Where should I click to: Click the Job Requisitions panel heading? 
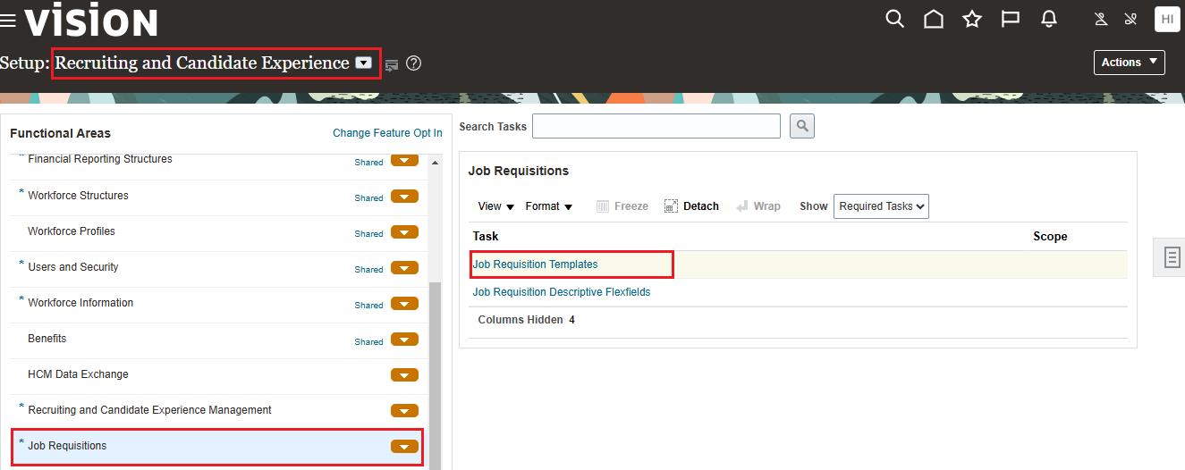point(519,171)
